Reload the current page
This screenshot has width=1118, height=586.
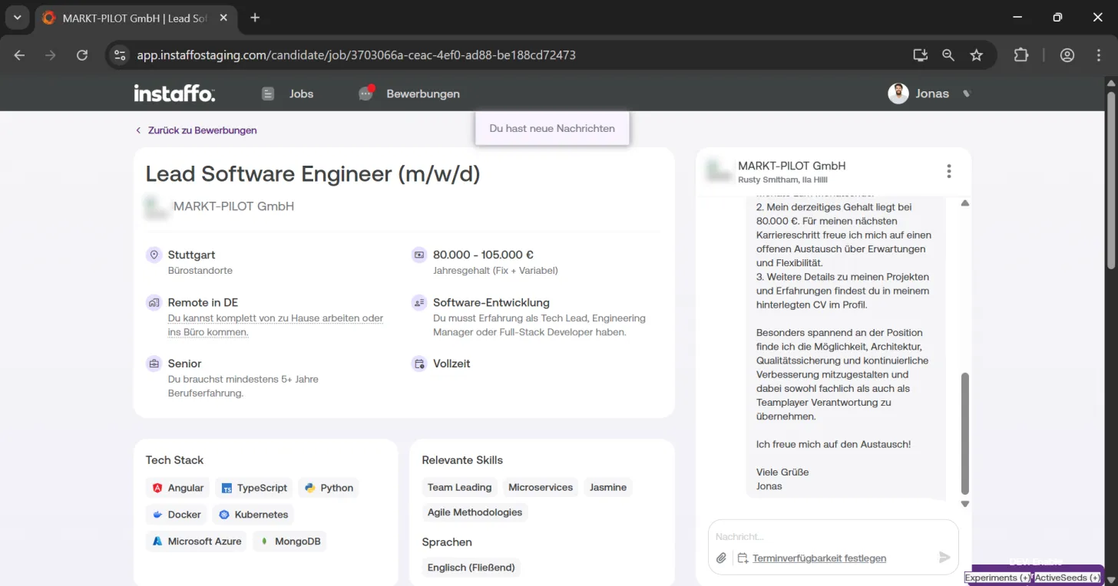tap(82, 55)
